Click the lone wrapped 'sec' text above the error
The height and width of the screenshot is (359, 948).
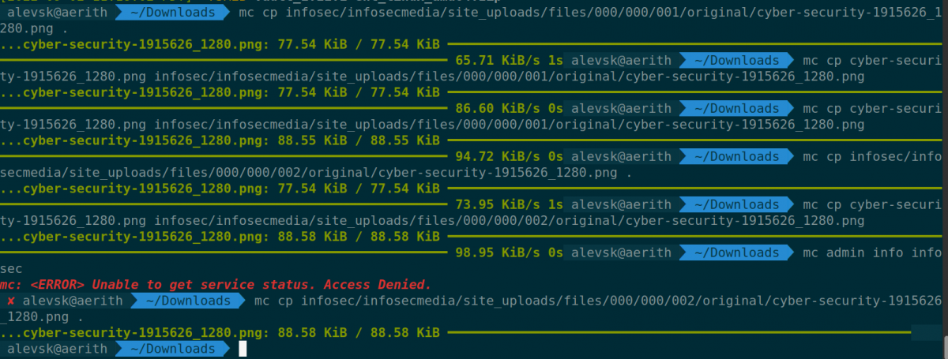tap(12, 268)
